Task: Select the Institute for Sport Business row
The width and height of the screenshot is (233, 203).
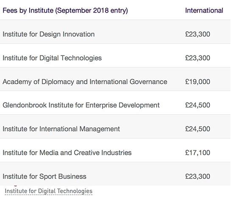Action: point(115,174)
